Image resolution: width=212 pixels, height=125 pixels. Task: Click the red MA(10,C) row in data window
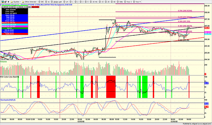(x=15, y=23)
